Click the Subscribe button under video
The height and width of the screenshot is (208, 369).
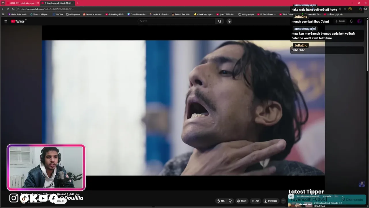click(61, 201)
